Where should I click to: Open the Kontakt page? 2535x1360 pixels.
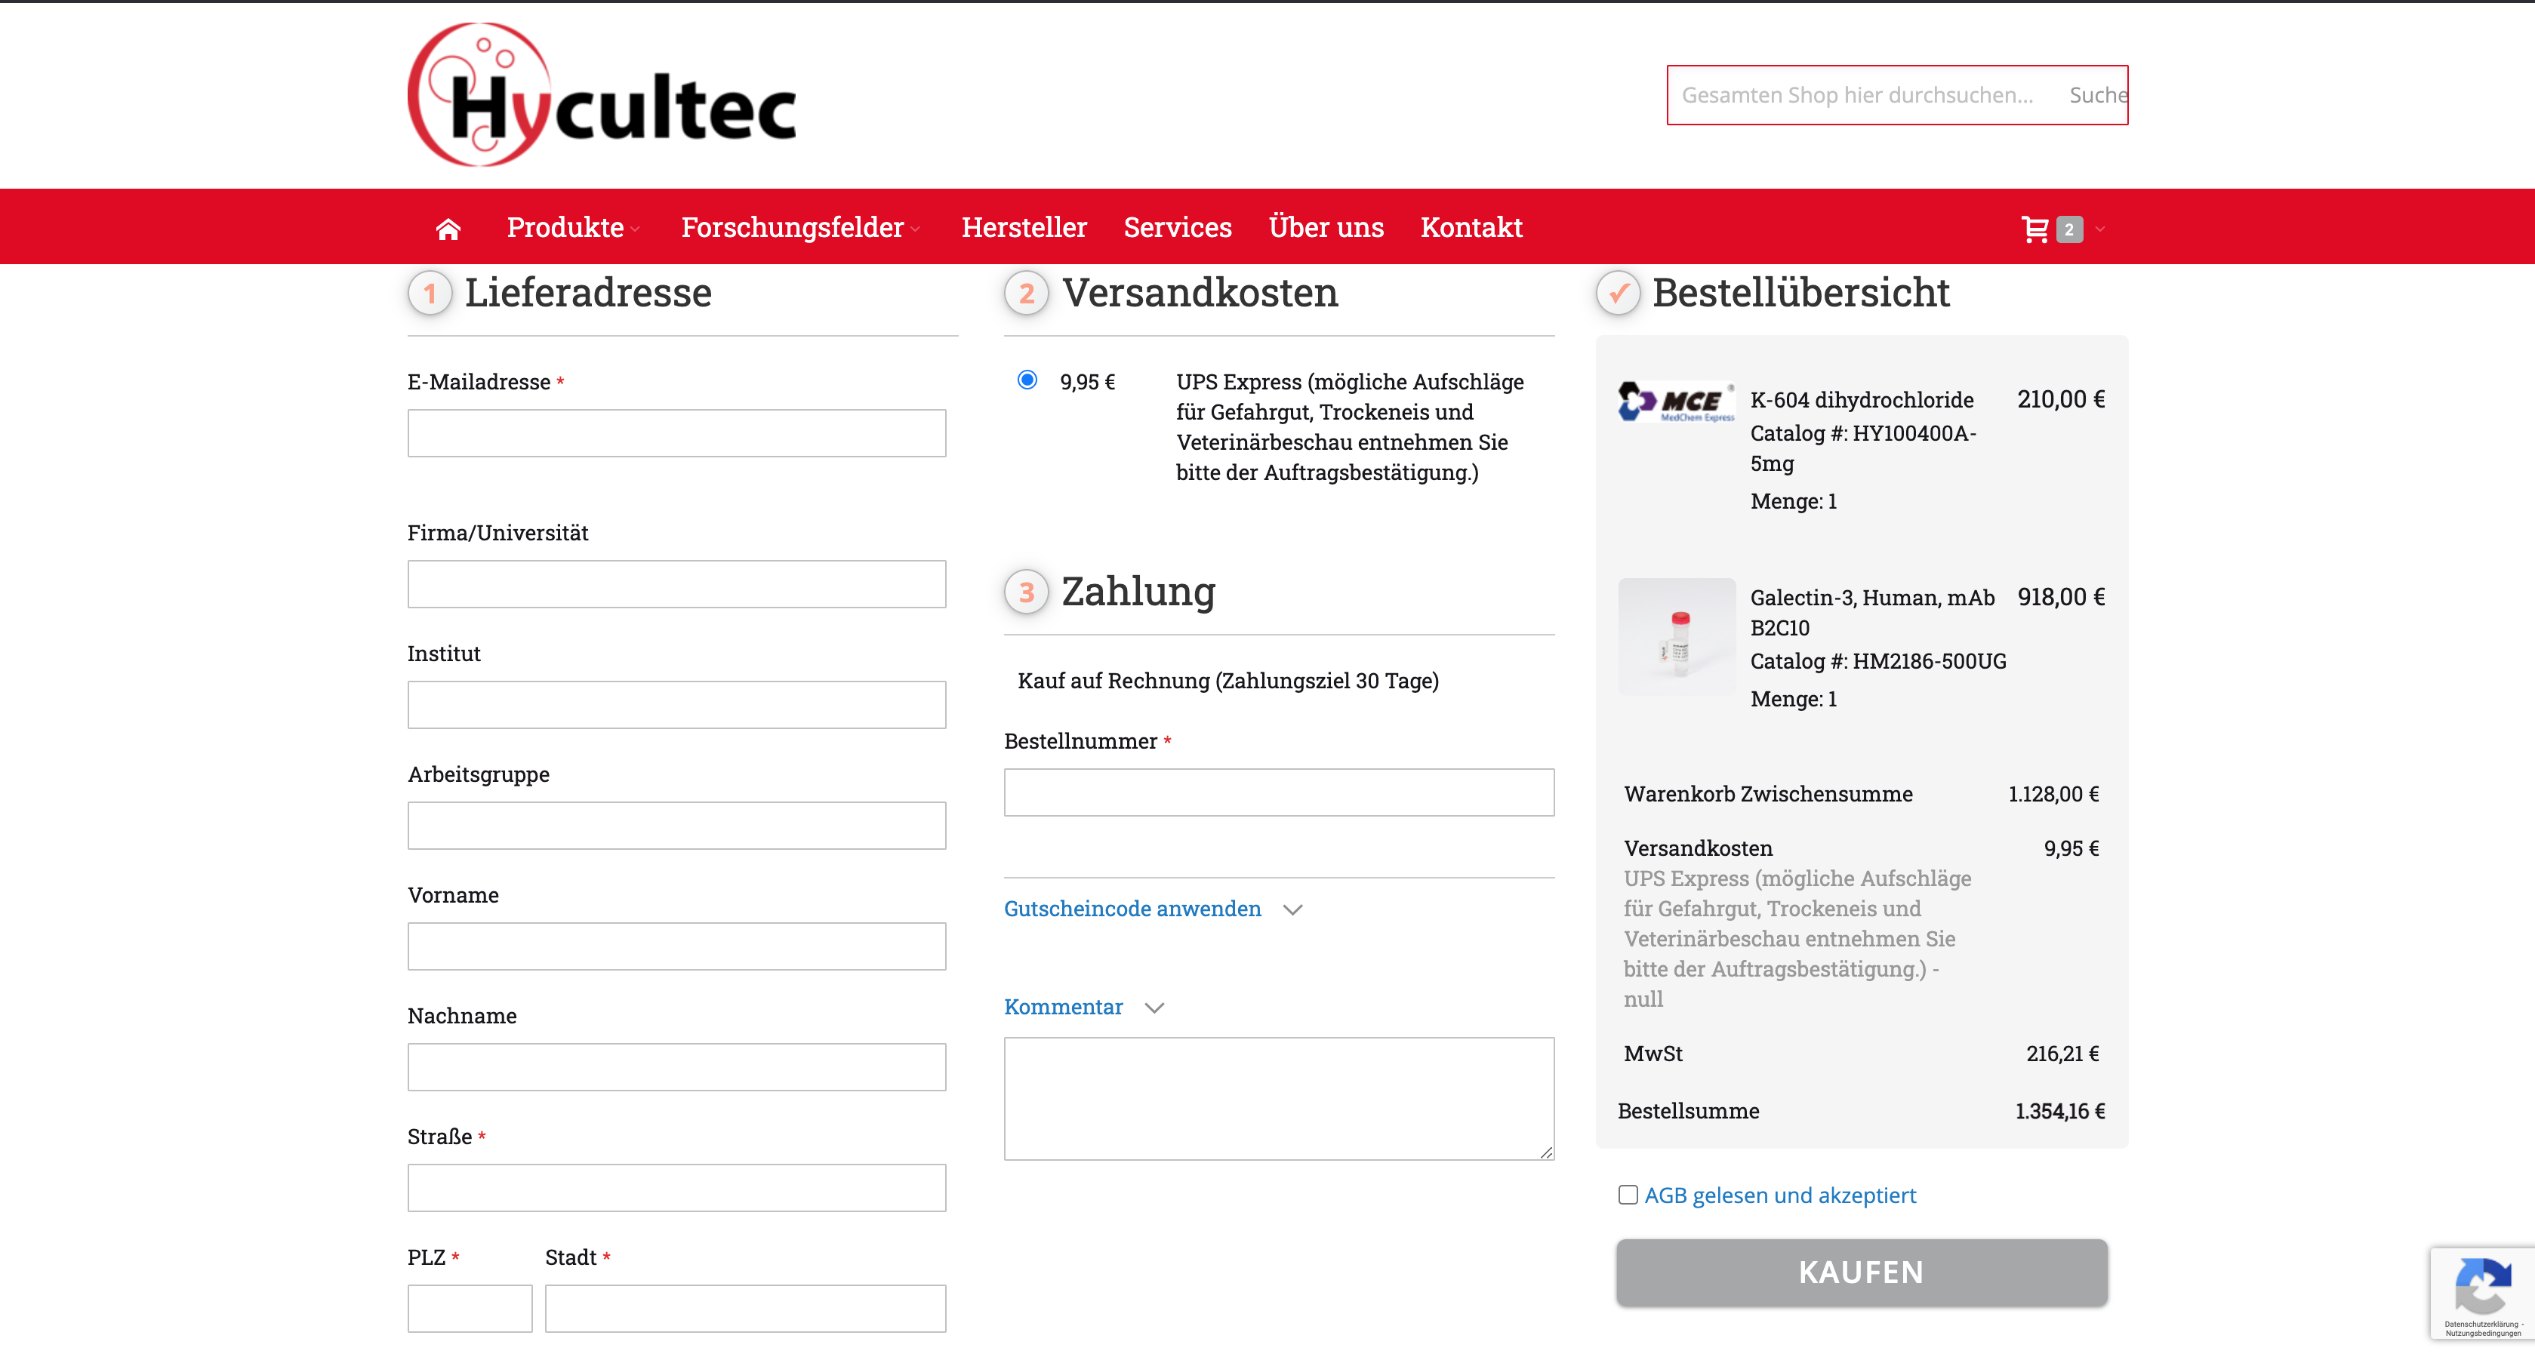click(x=1471, y=227)
